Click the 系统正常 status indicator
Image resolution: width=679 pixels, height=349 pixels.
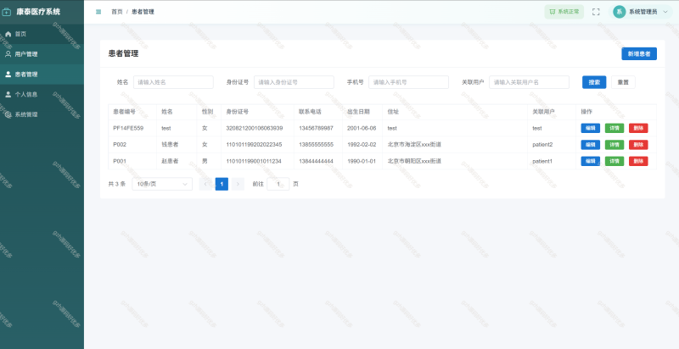tap(564, 12)
